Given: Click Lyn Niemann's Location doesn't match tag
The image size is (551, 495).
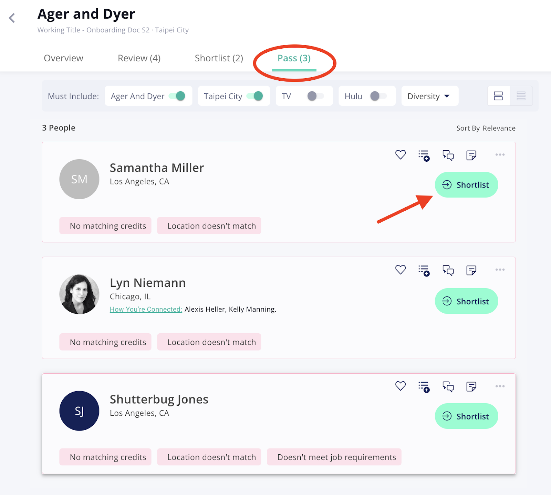Looking at the screenshot, I should pos(209,342).
